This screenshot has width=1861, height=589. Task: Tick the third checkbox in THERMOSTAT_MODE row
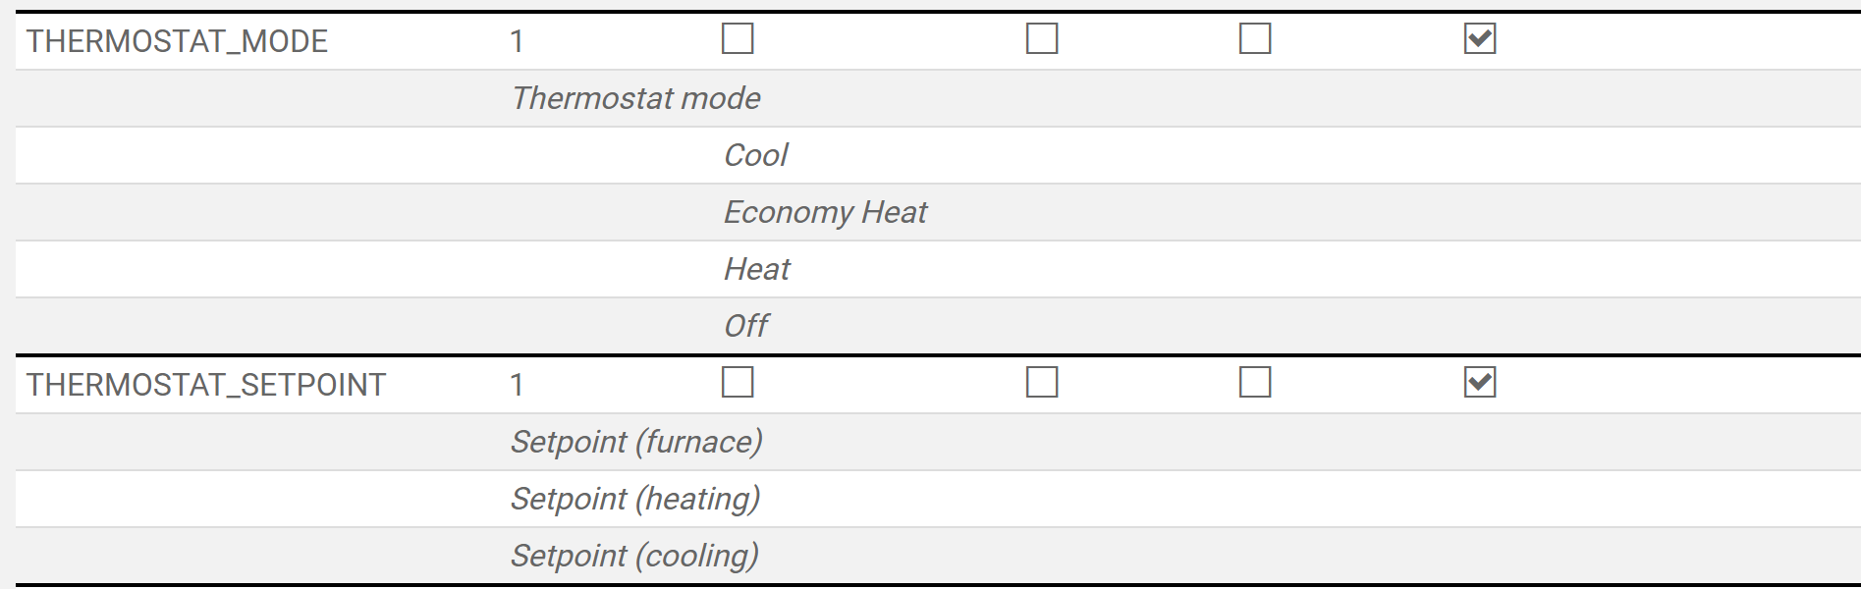pyautogui.click(x=1255, y=39)
